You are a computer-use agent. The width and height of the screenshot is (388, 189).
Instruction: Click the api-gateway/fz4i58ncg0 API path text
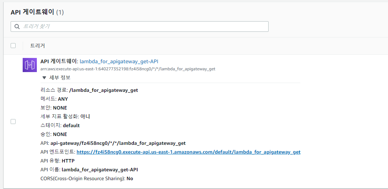click(118, 143)
